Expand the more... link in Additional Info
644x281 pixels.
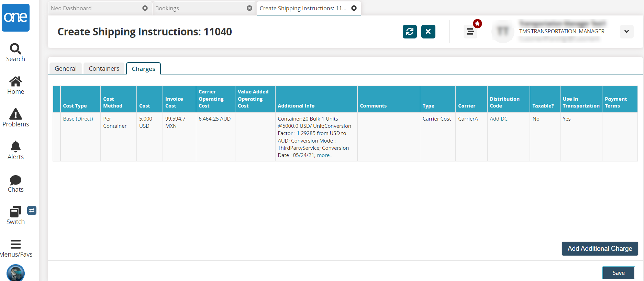coord(325,155)
